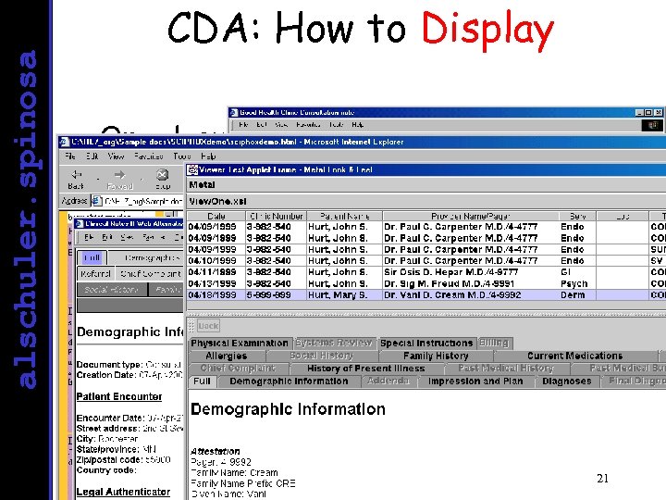666x500 pixels.
Task: Click Social History button in Clinical Notes window
Action: tap(112, 290)
